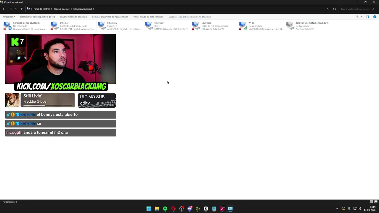379x213 pixels.
Task: Open Opera browser from the taskbar
Action: pyautogui.click(x=173, y=209)
